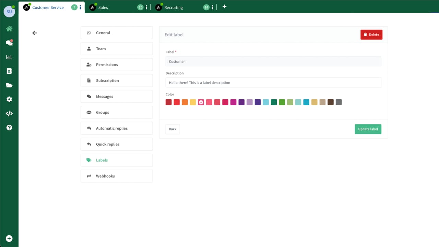Open the Home icon in left sidebar
439x247 pixels.
9,29
